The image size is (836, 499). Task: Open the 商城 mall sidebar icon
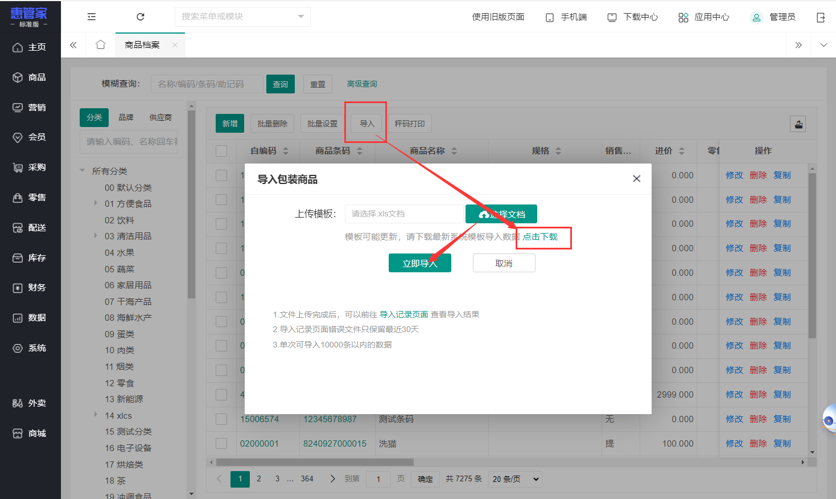[x=18, y=433]
